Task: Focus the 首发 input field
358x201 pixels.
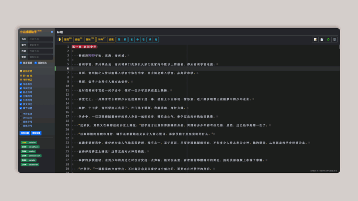Action: point(40,57)
